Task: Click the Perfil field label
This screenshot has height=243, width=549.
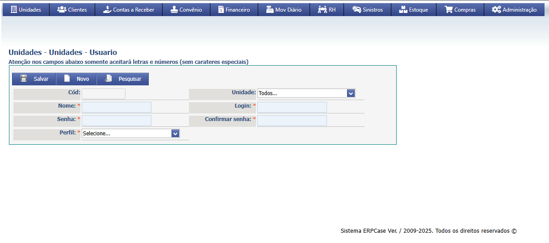Action: (68, 133)
